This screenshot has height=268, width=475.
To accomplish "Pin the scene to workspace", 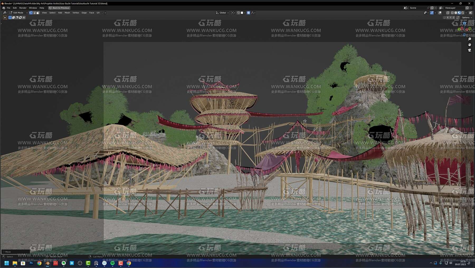I will pos(428,8).
